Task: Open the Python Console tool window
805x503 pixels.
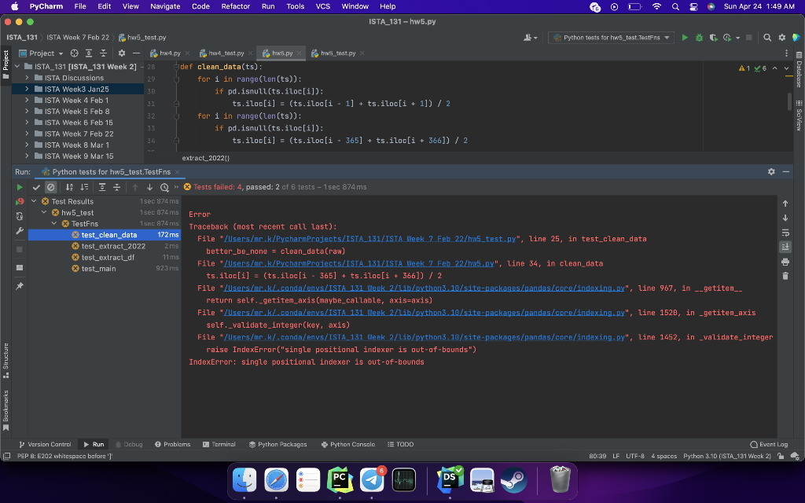Action: (347, 444)
